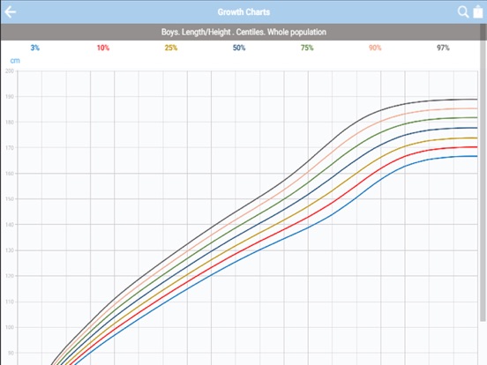The width and height of the screenshot is (487, 365).
Task: Click the 170 y-axis value
Action: click(10, 148)
